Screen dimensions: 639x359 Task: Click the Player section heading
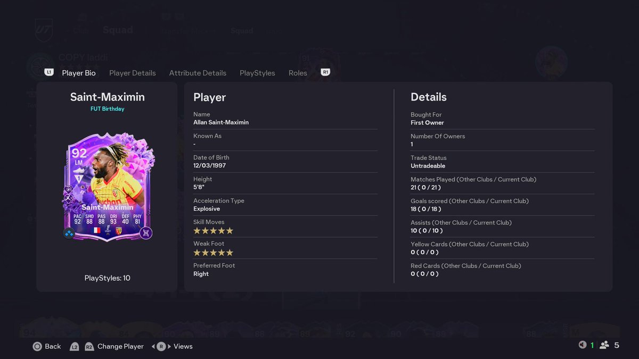pyautogui.click(x=210, y=97)
